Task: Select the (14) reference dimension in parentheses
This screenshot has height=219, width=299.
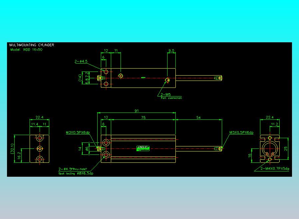Action: tap(80, 78)
